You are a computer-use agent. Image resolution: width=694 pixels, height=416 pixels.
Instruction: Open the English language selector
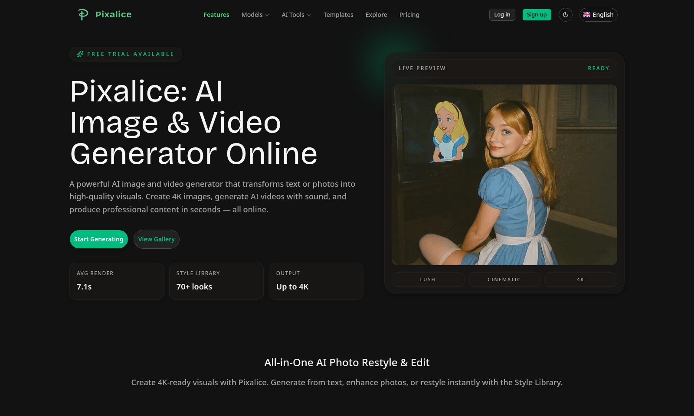click(598, 15)
